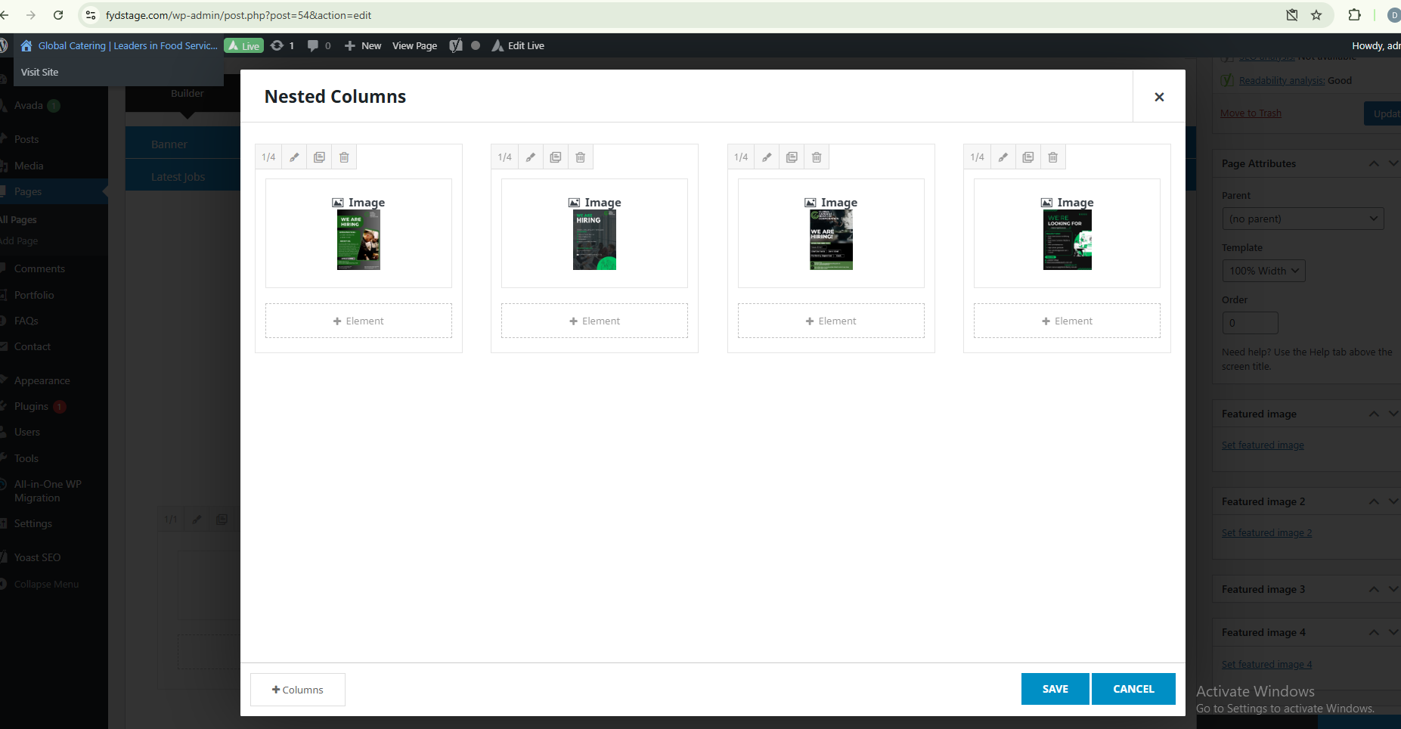Add an element to the second column

pyautogui.click(x=594, y=321)
